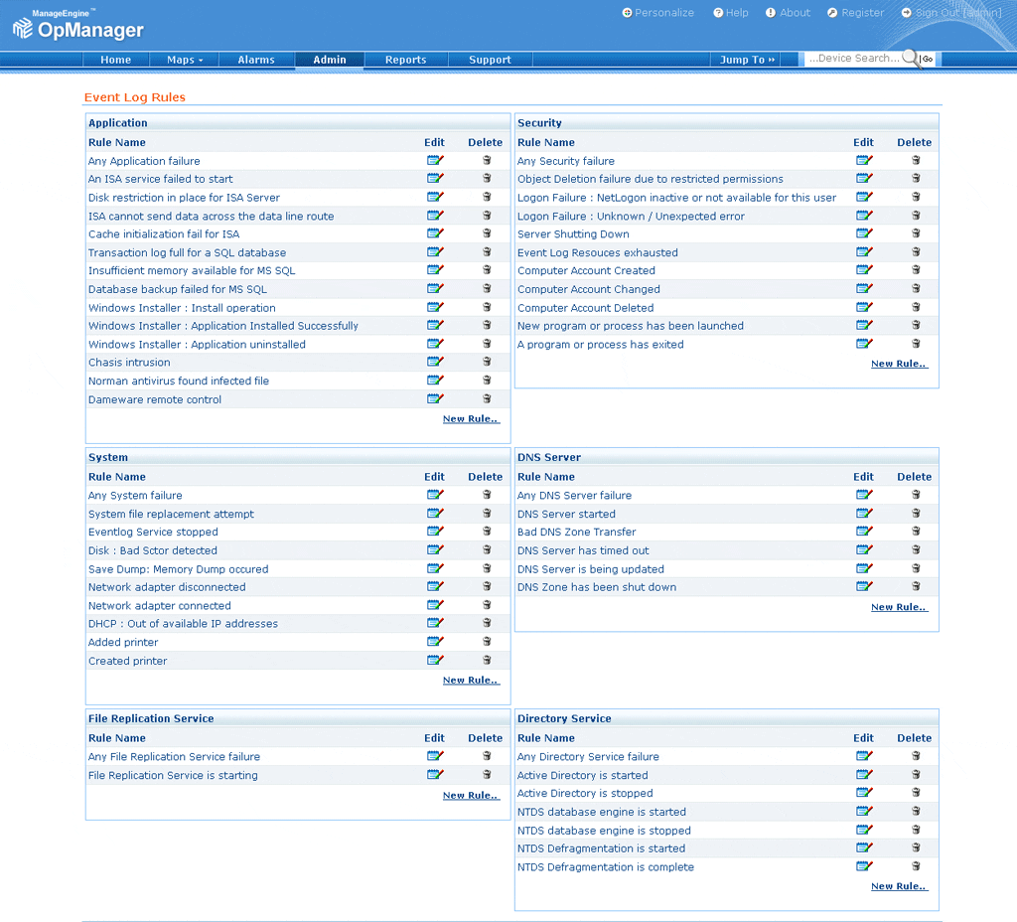Edit the Any DNS Server failure rule
Viewport: 1017px width, 922px height.
865,495
